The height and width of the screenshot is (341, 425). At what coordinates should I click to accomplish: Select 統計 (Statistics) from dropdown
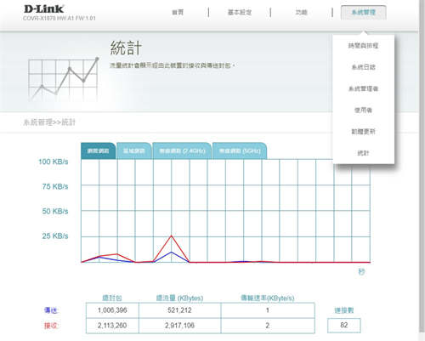[x=363, y=153]
